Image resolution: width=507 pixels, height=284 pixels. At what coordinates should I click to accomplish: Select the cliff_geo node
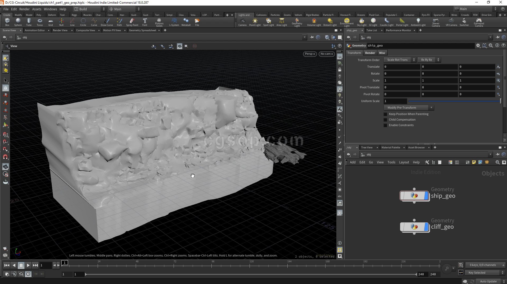coord(414,227)
